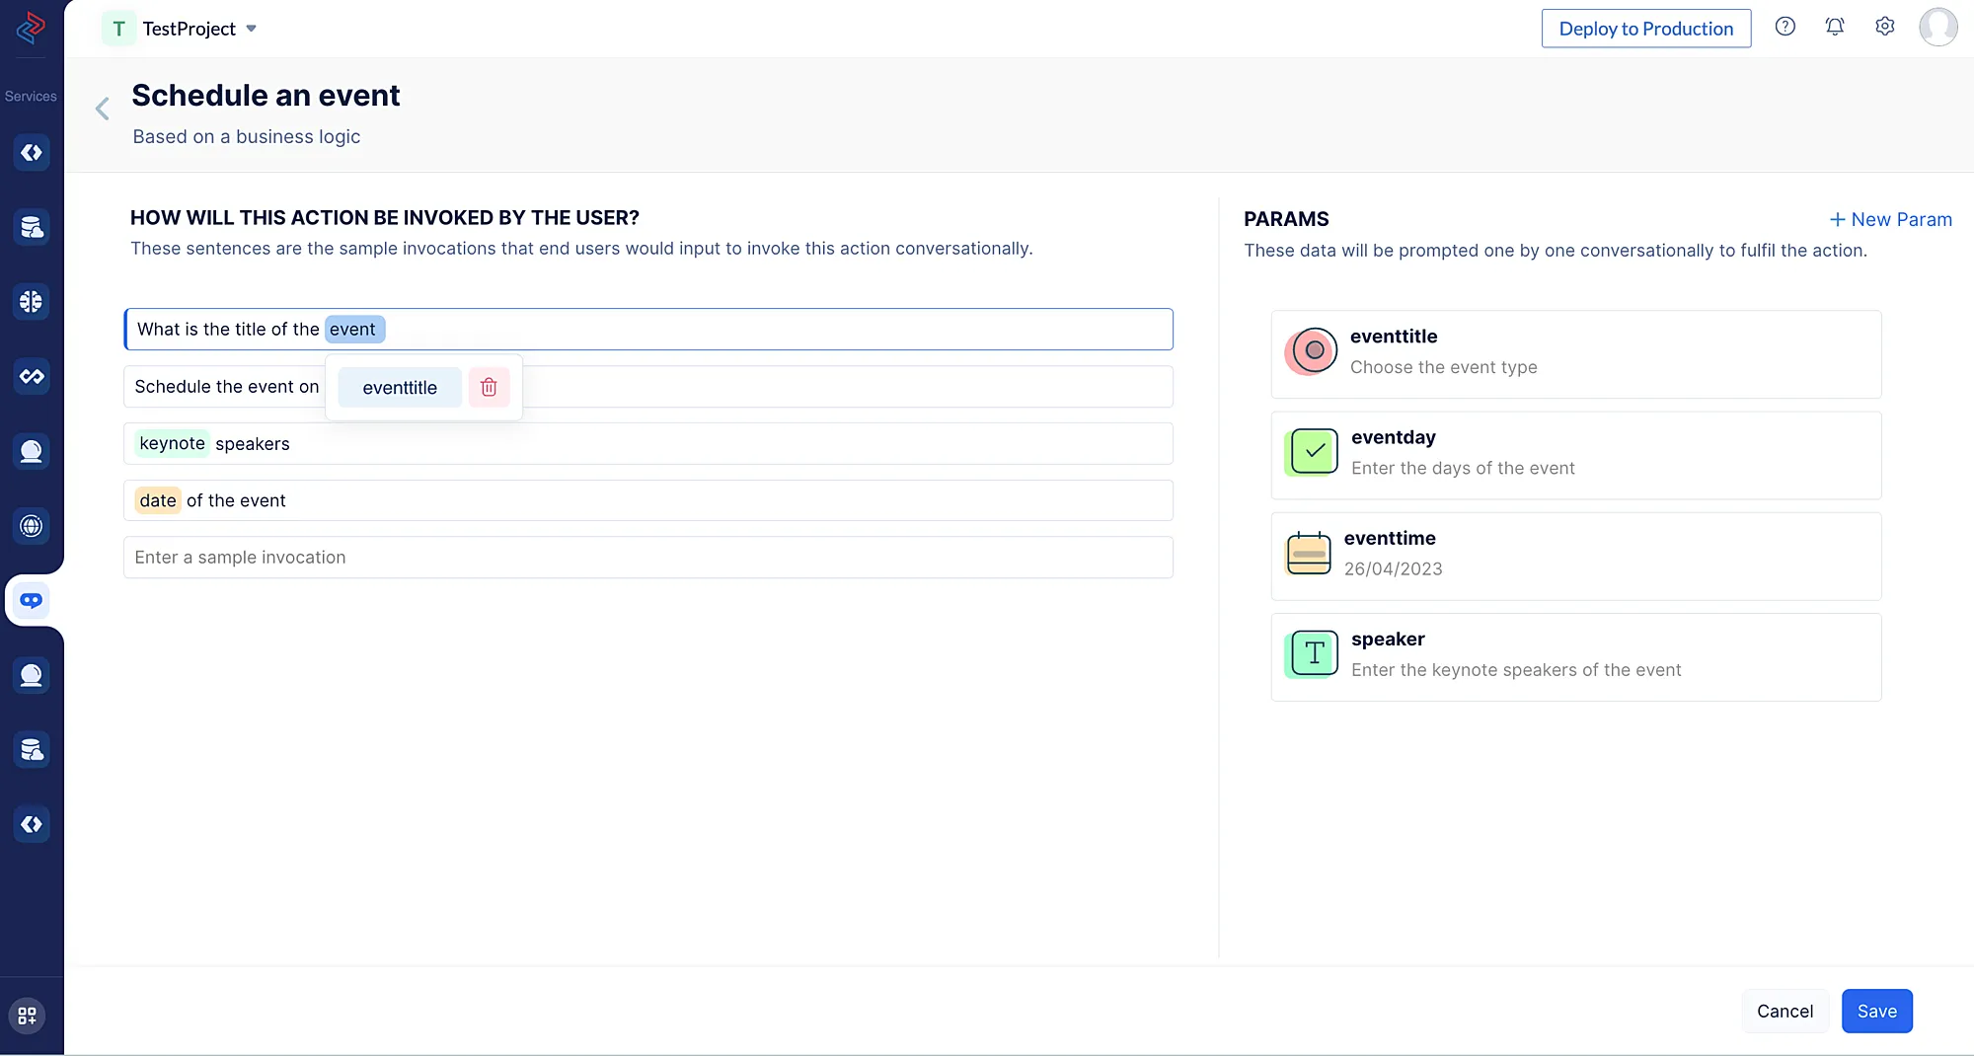The image size is (1974, 1056).
Task: Open the settings gear icon
Action: click(1885, 28)
